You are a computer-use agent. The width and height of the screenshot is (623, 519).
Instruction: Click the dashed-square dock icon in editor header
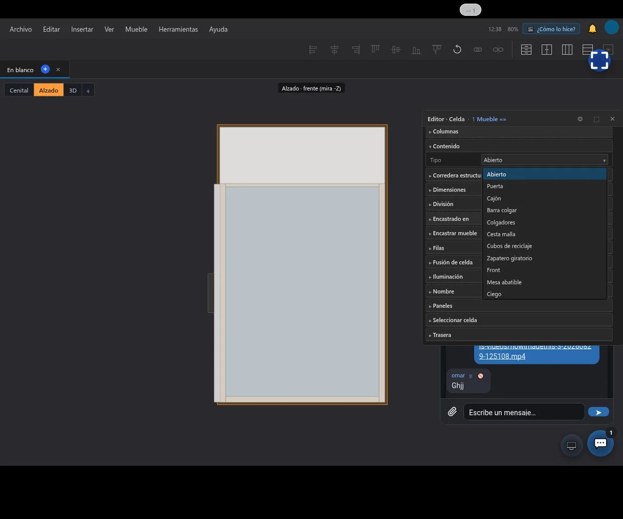(596, 119)
